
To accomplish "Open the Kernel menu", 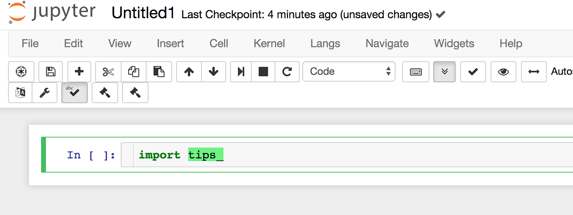I will pyautogui.click(x=269, y=44).
